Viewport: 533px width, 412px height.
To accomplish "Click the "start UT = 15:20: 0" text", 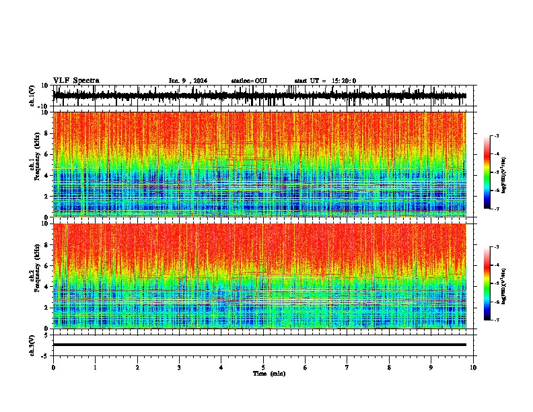I will point(325,81).
